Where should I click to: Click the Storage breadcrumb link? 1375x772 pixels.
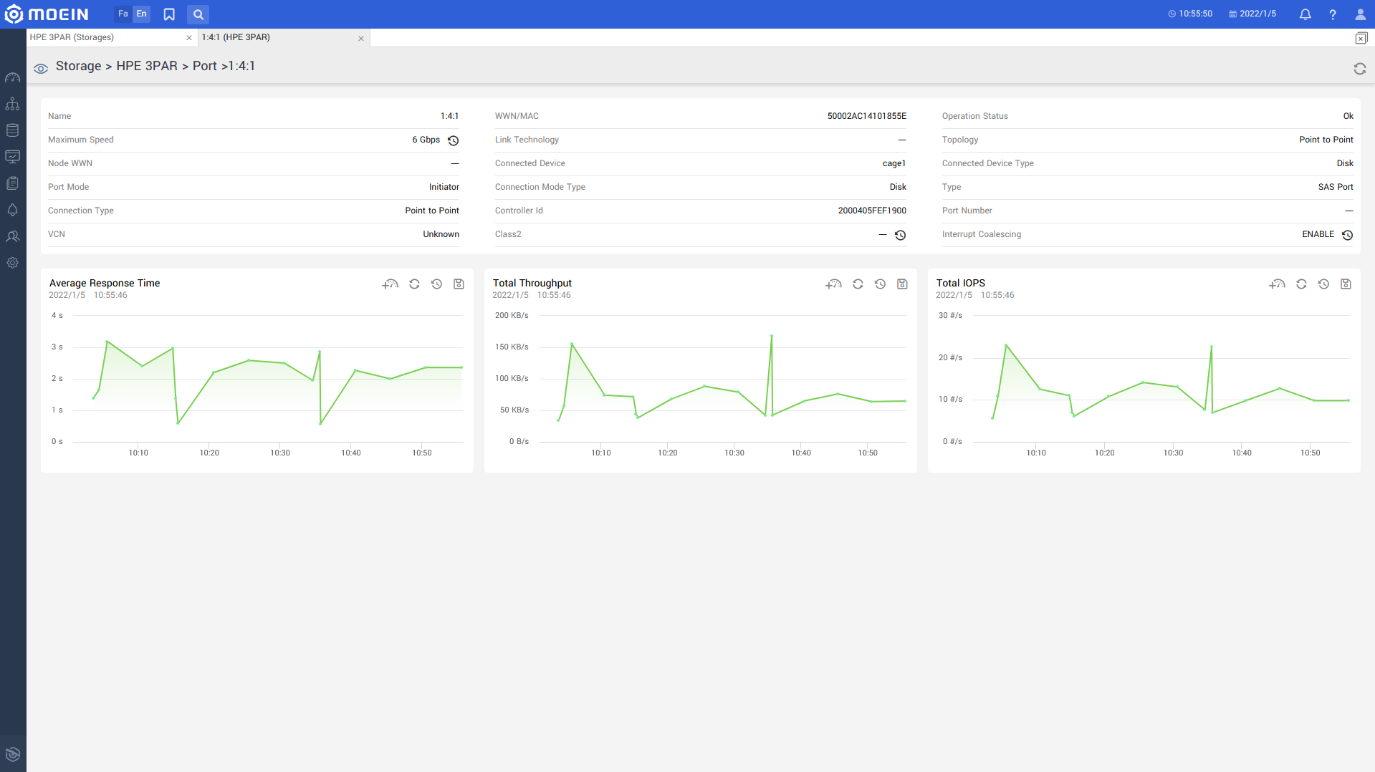(x=79, y=66)
